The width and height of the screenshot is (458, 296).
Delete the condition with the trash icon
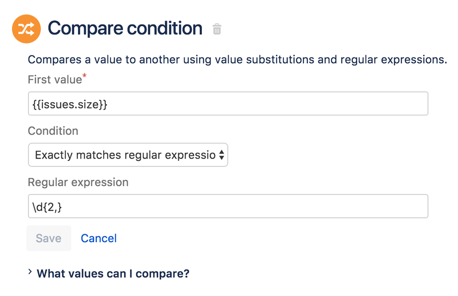pos(217,29)
